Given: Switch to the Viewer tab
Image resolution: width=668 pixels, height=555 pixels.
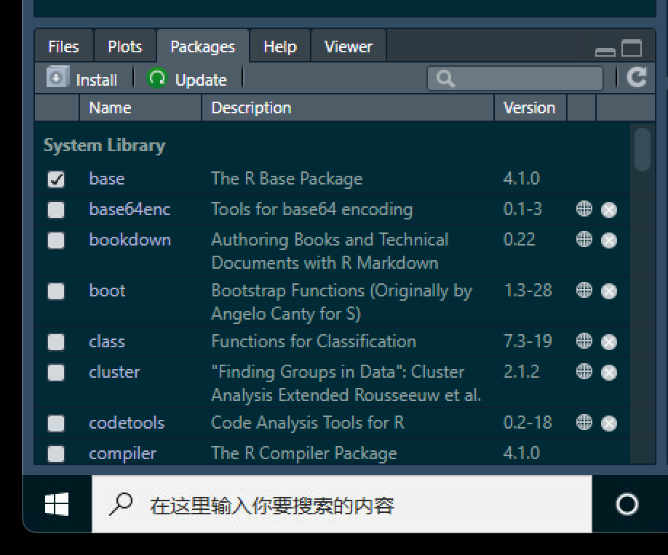Looking at the screenshot, I should [x=349, y=46].
